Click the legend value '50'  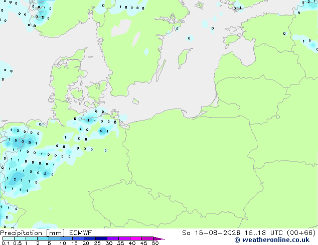coord(155,243)
